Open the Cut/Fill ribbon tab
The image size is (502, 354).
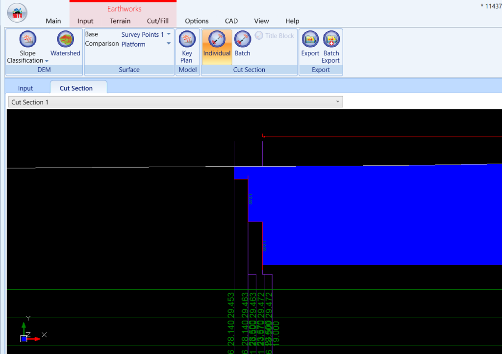(x=157, y=21)
